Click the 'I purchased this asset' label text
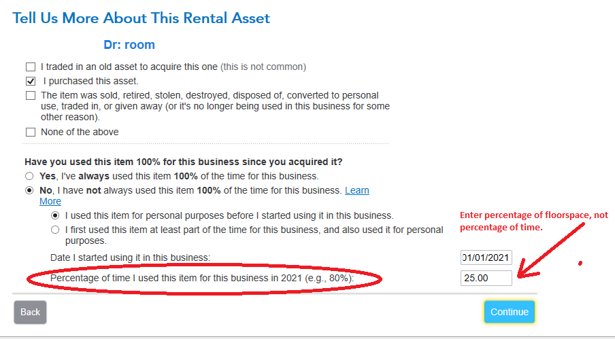The width and height of the screenshot is (615, 339). point(91,81)
